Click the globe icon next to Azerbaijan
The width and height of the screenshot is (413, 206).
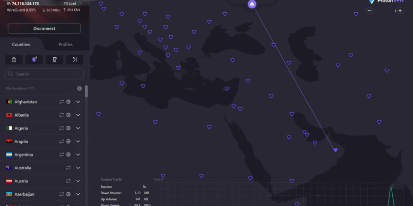pos(68,194)
